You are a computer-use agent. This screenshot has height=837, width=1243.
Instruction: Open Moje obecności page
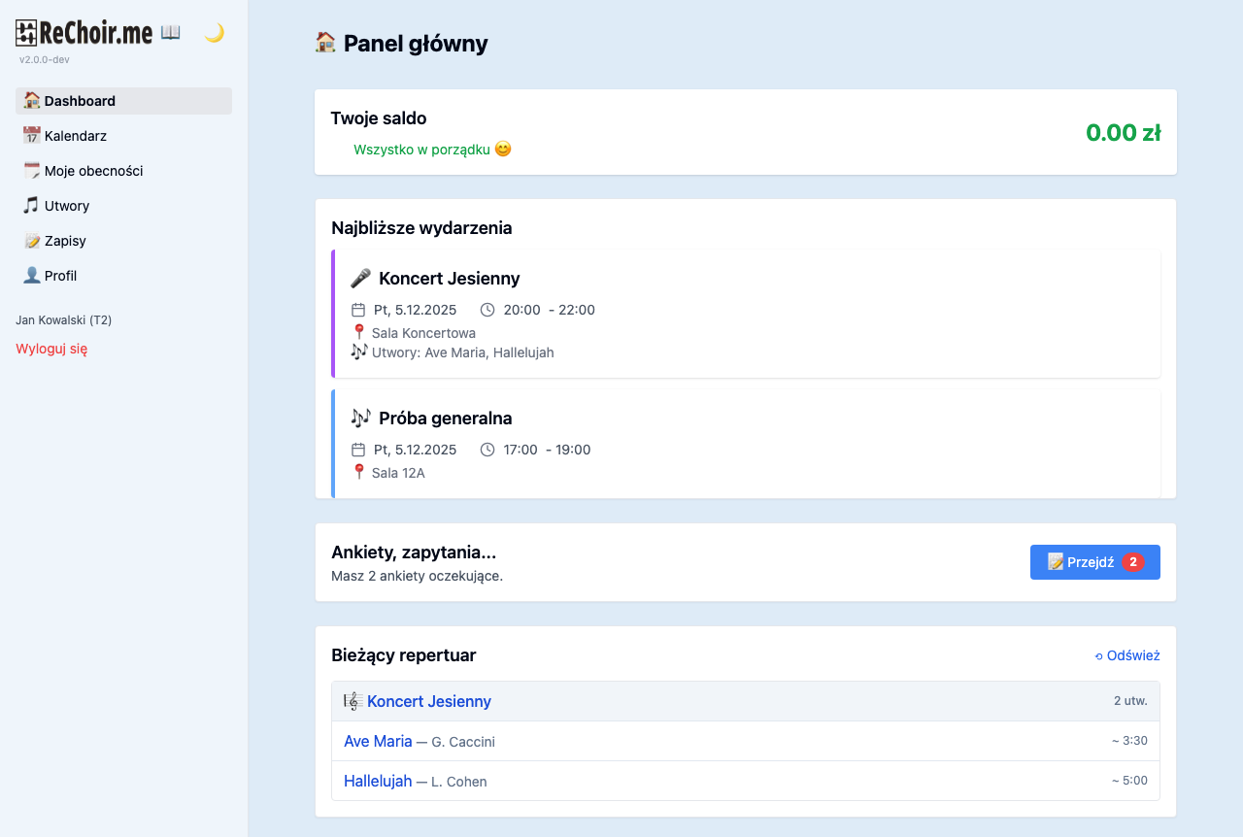pos(93,171)
